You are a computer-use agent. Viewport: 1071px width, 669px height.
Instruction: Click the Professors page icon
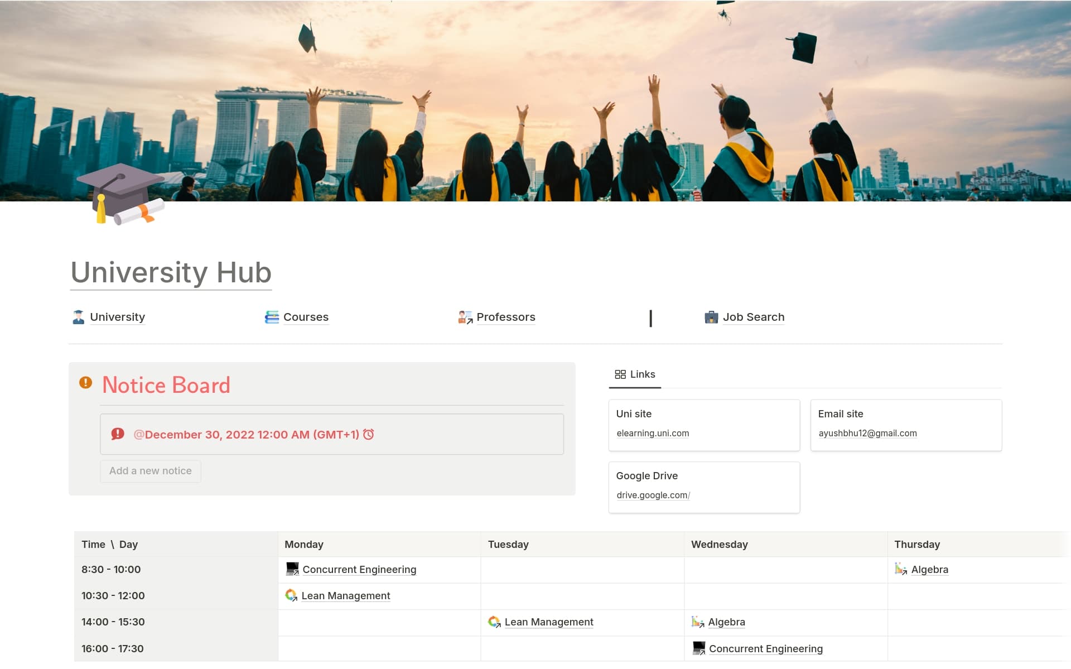[465, 317]
